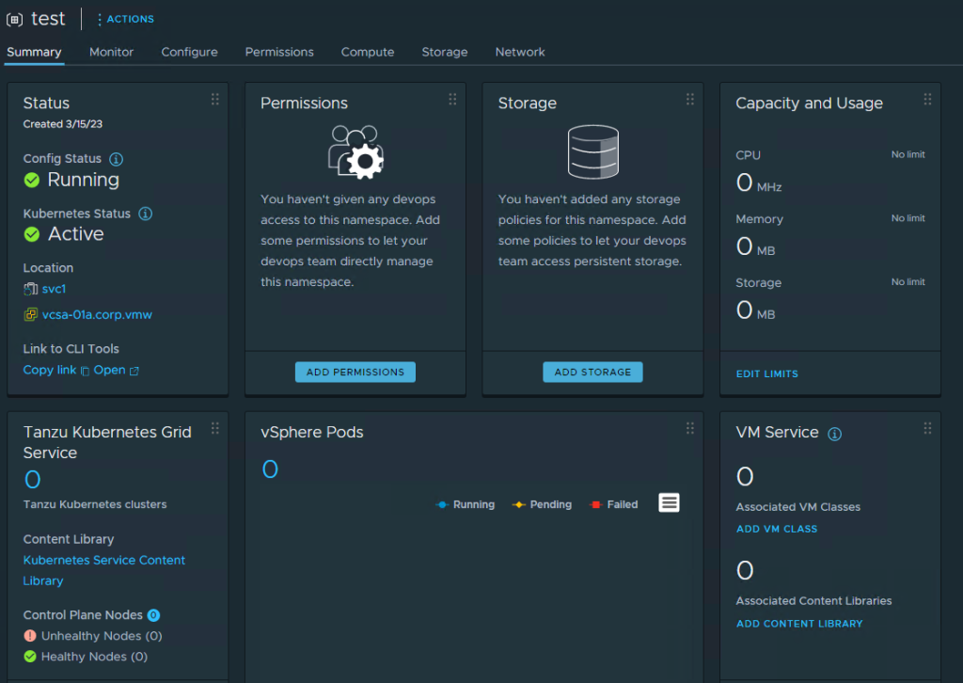This screenshot has width=963, height=683.
Task: Click the 'No limit' text beside Memory
Action: pyautogui.click(x=908, y=218)
